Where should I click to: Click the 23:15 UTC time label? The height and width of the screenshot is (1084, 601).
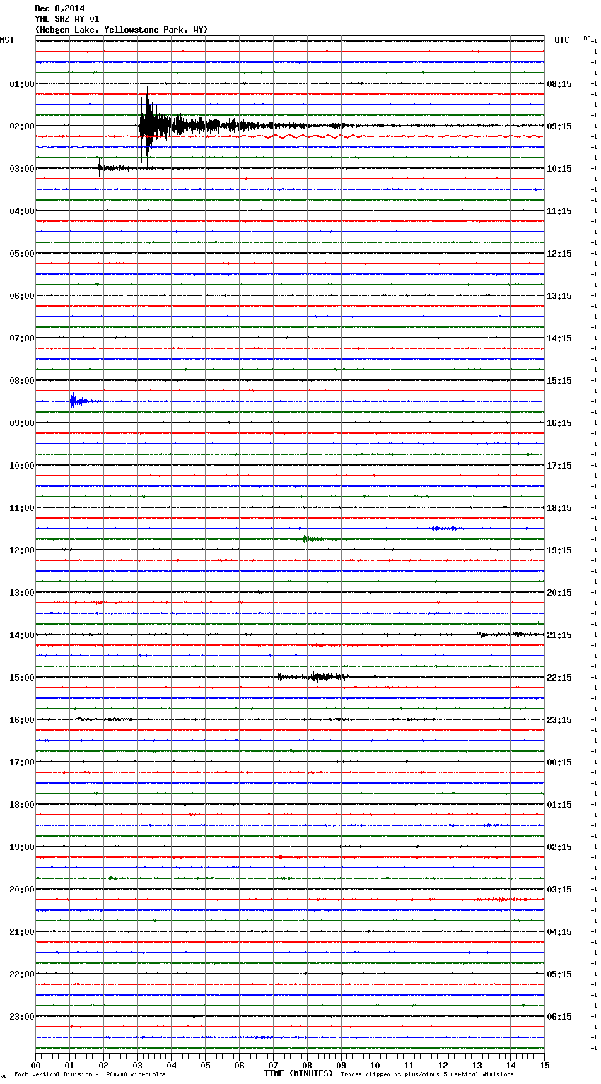pos(559,720)
